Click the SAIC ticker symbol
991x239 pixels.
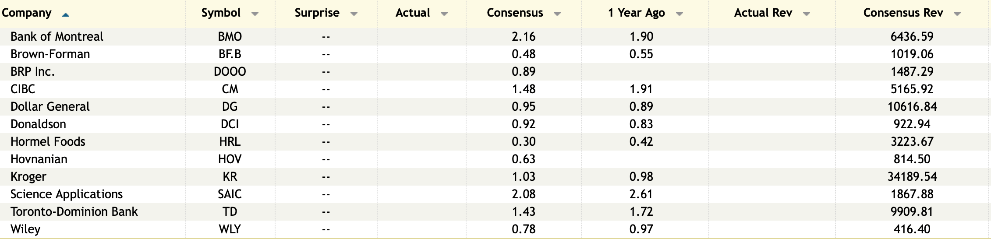click(230, 194)
